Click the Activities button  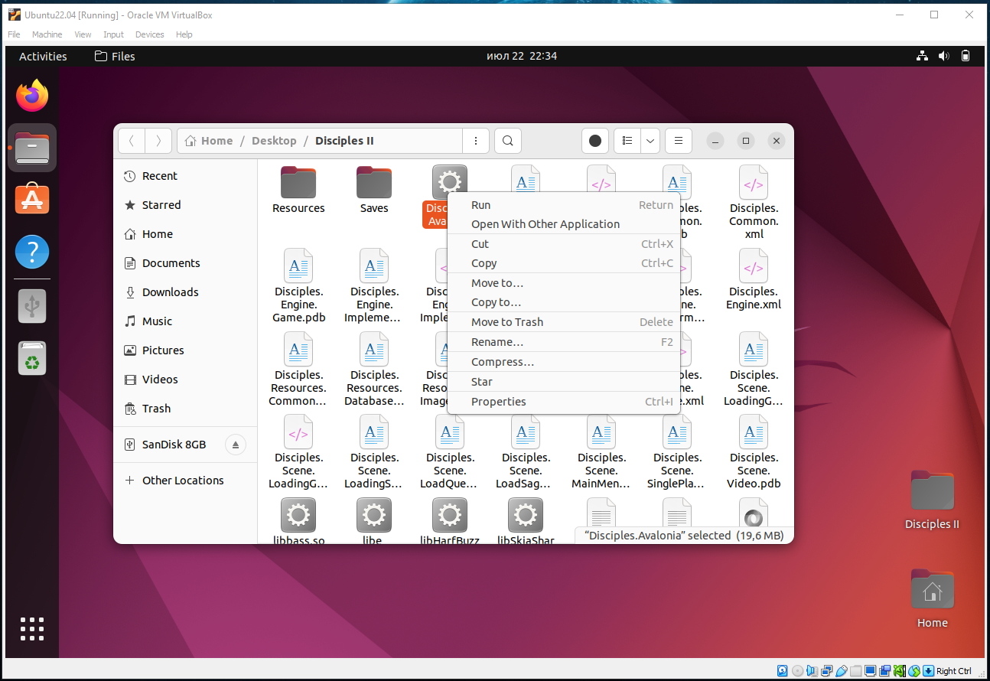click(43, 56)
